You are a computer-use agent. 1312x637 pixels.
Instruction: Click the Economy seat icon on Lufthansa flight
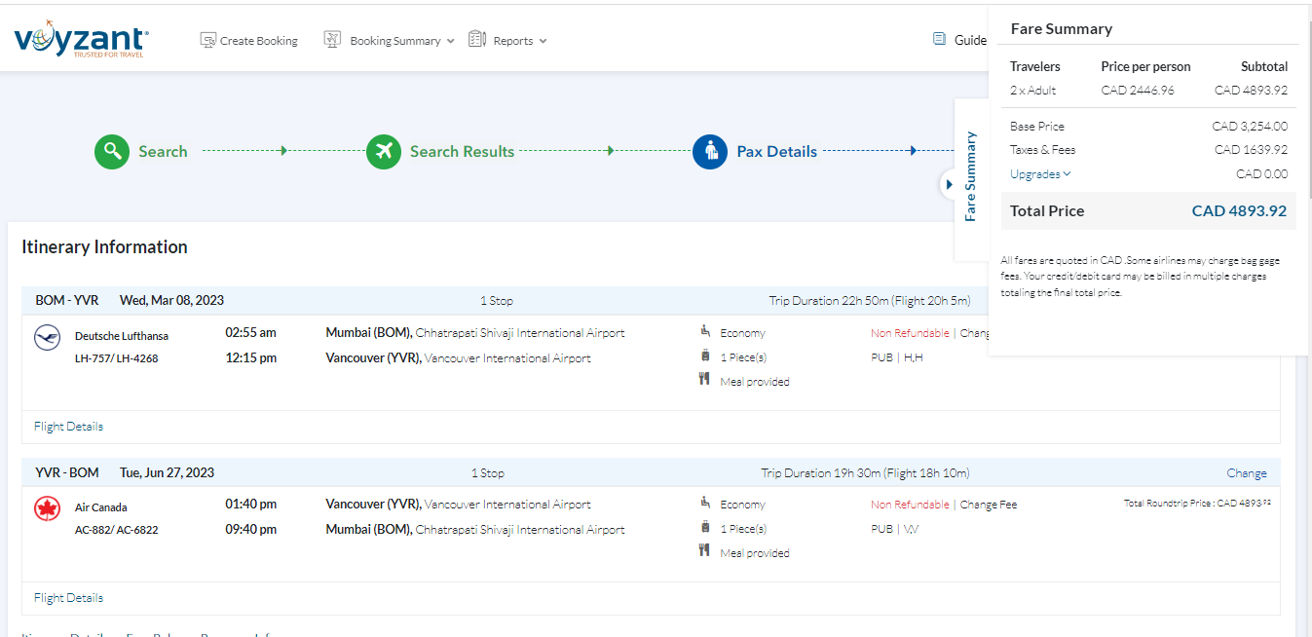click(705, 331)
